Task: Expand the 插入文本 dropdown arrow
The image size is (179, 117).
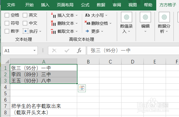Action: 77,15
